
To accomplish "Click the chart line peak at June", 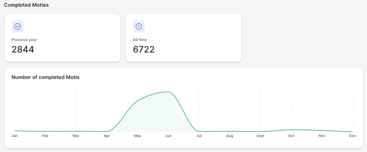I will tap(168, 92).
